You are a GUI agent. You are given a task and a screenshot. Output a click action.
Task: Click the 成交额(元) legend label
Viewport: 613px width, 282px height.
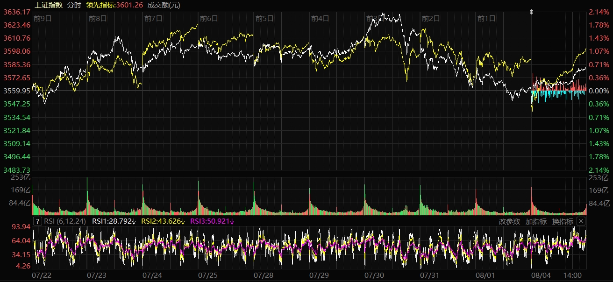point(164,5)
